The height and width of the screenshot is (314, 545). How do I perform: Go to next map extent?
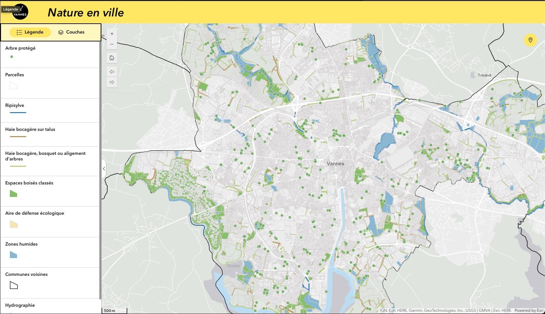coord(112,82)
